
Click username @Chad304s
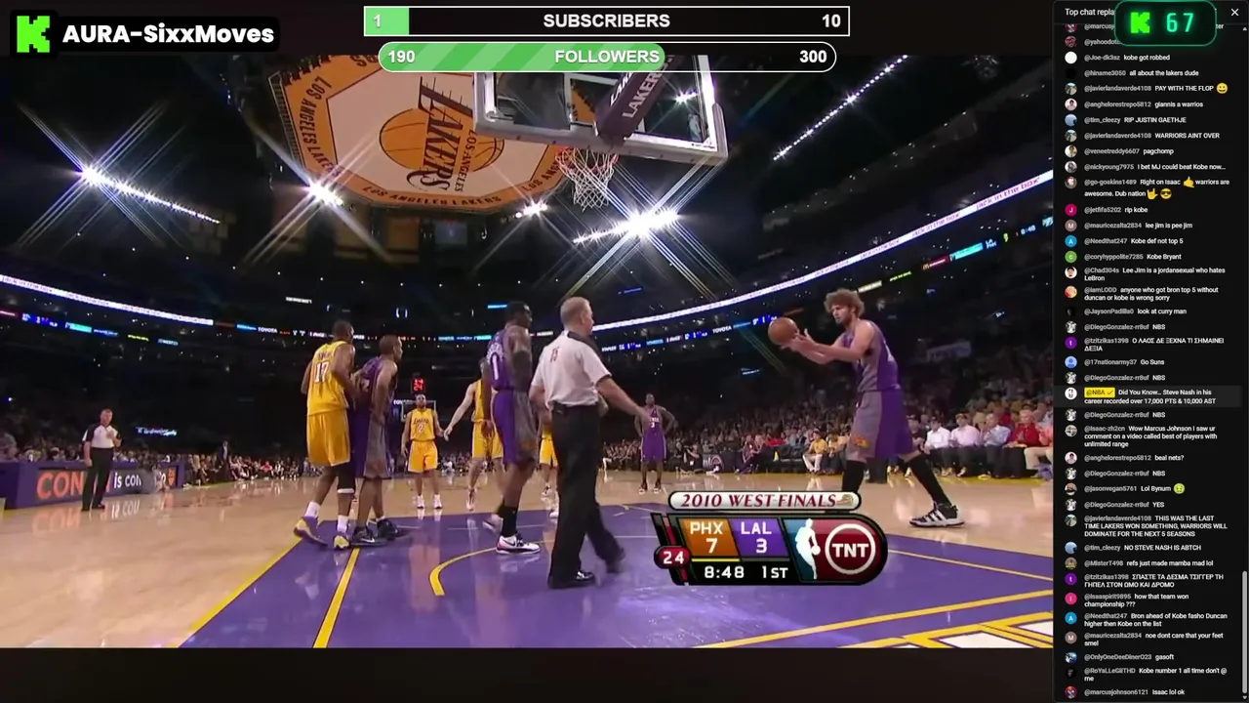click(x=1102, y=270)
